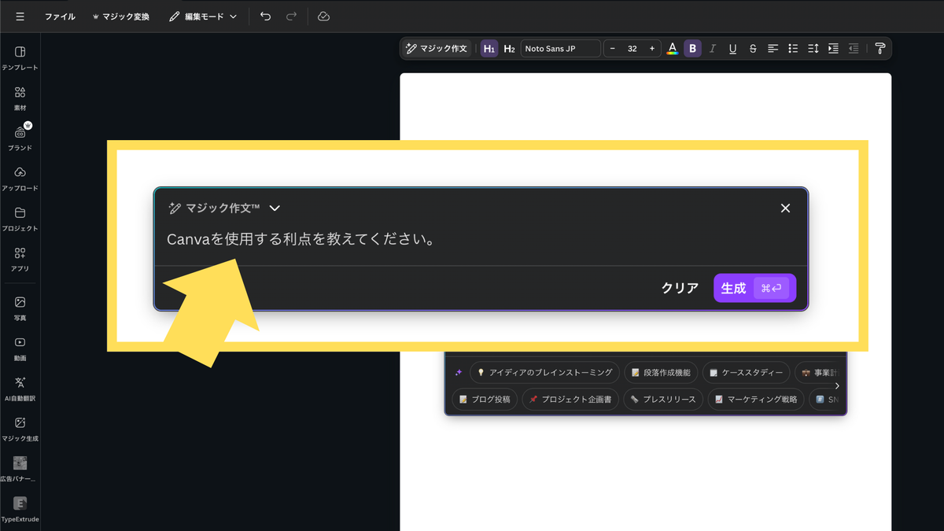
Task: Change text alignment
Action: (773, 49)
